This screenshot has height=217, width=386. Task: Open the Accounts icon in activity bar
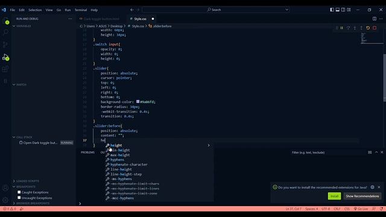[5, 188]
